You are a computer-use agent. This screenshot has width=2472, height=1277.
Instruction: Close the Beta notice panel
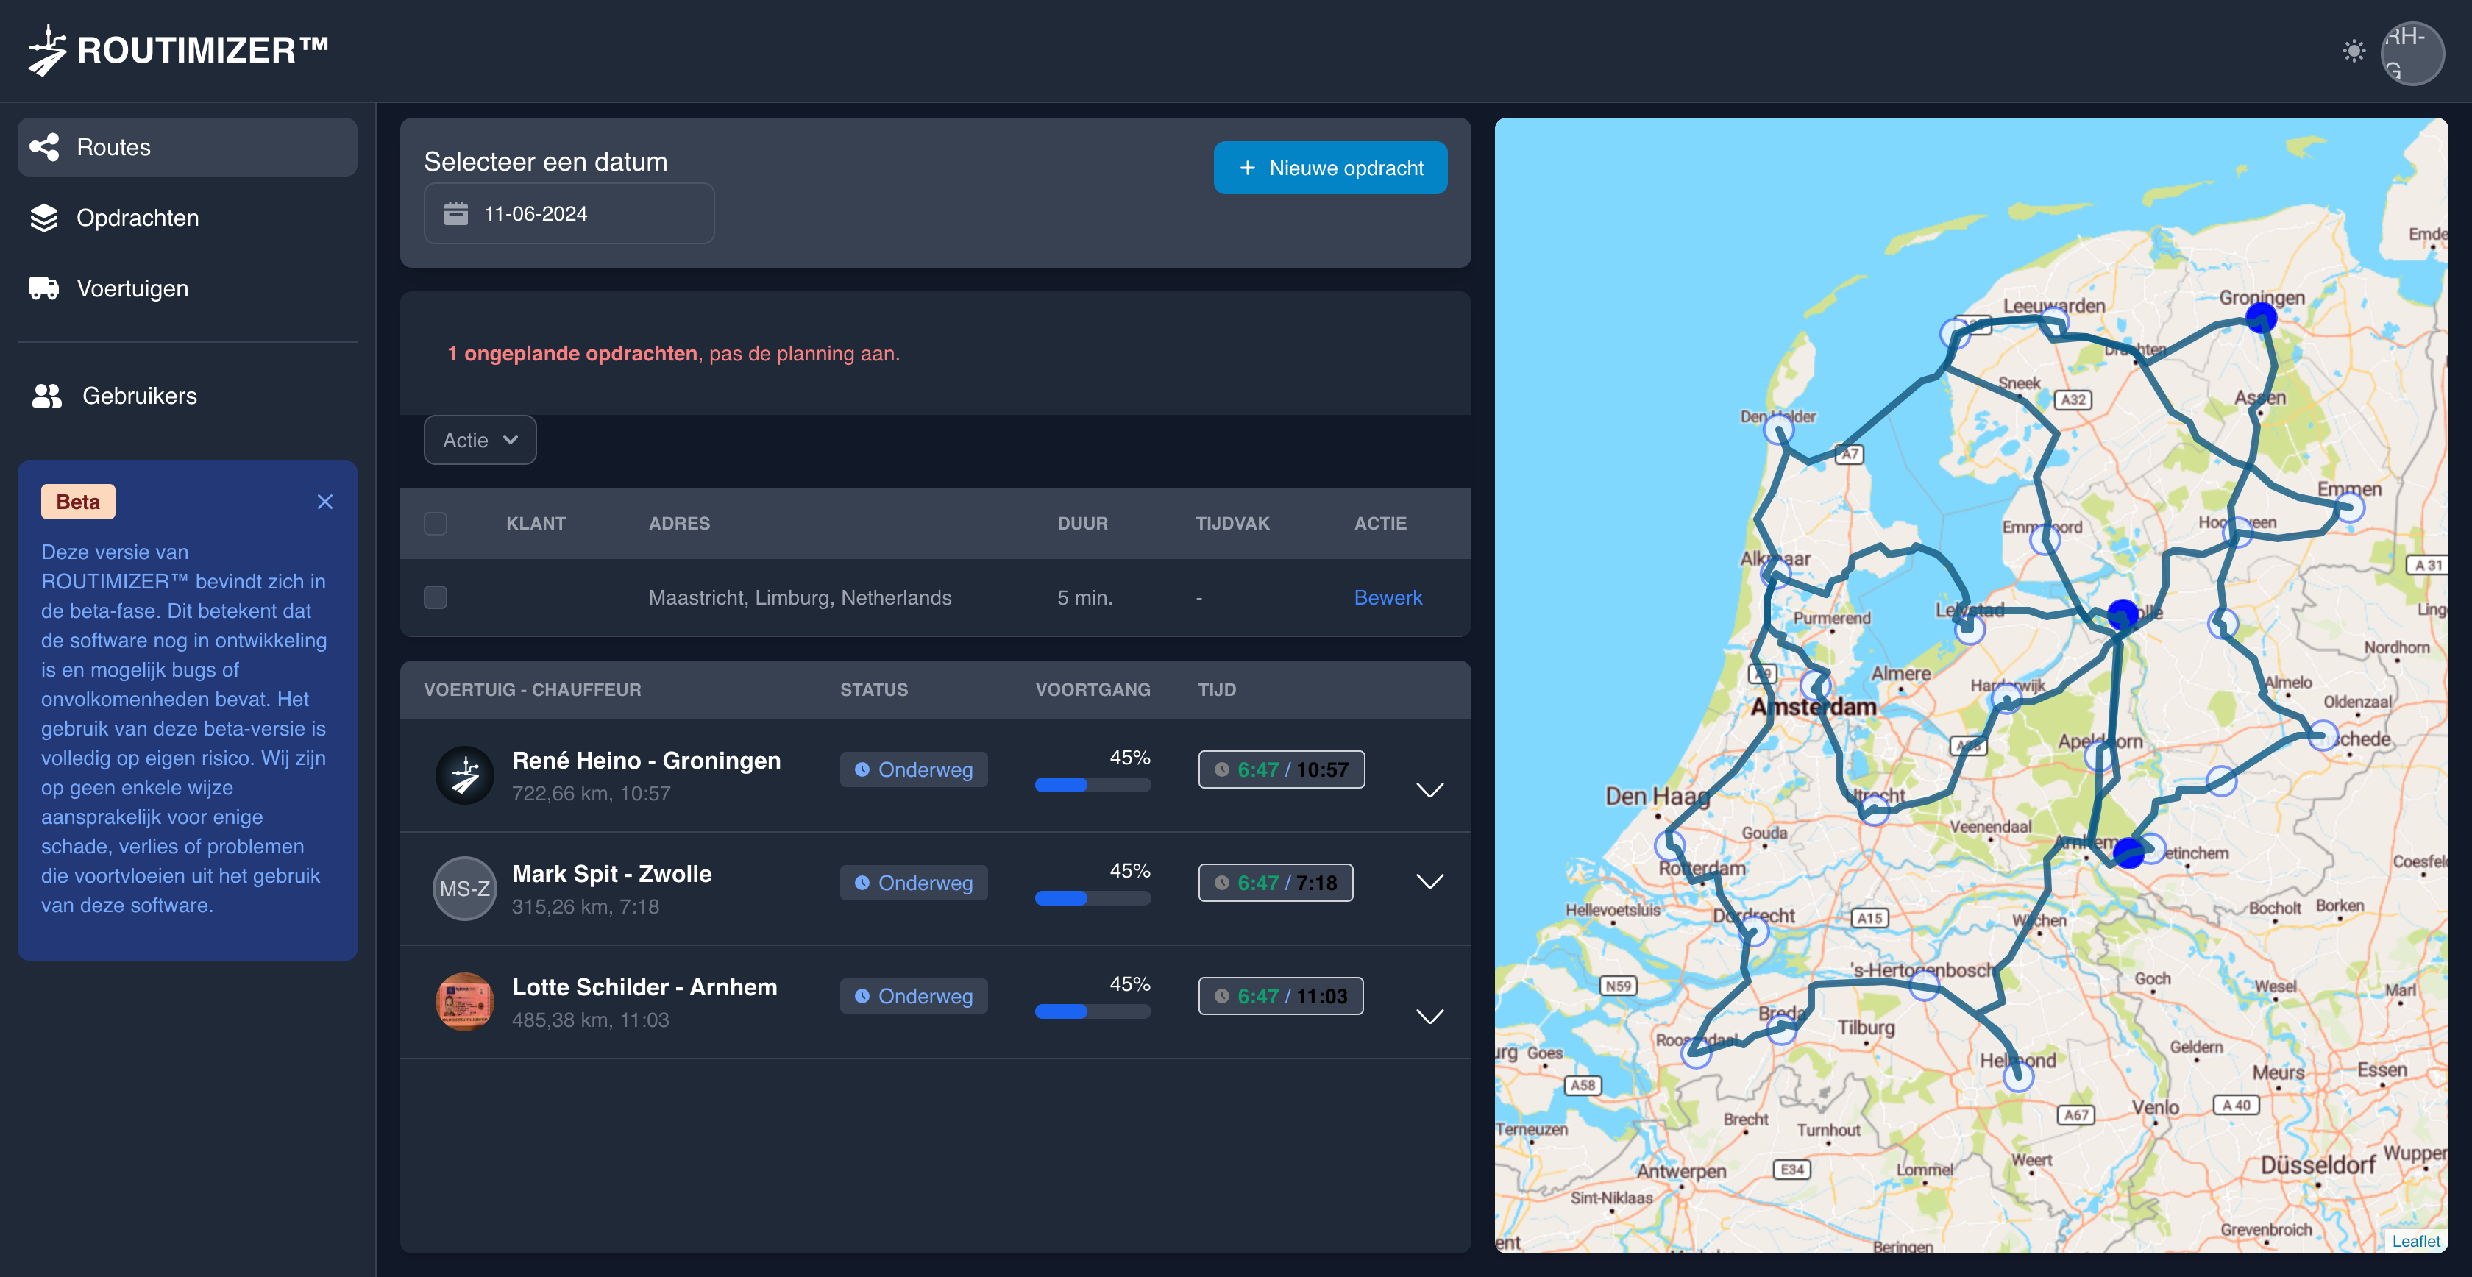(325, 502)
